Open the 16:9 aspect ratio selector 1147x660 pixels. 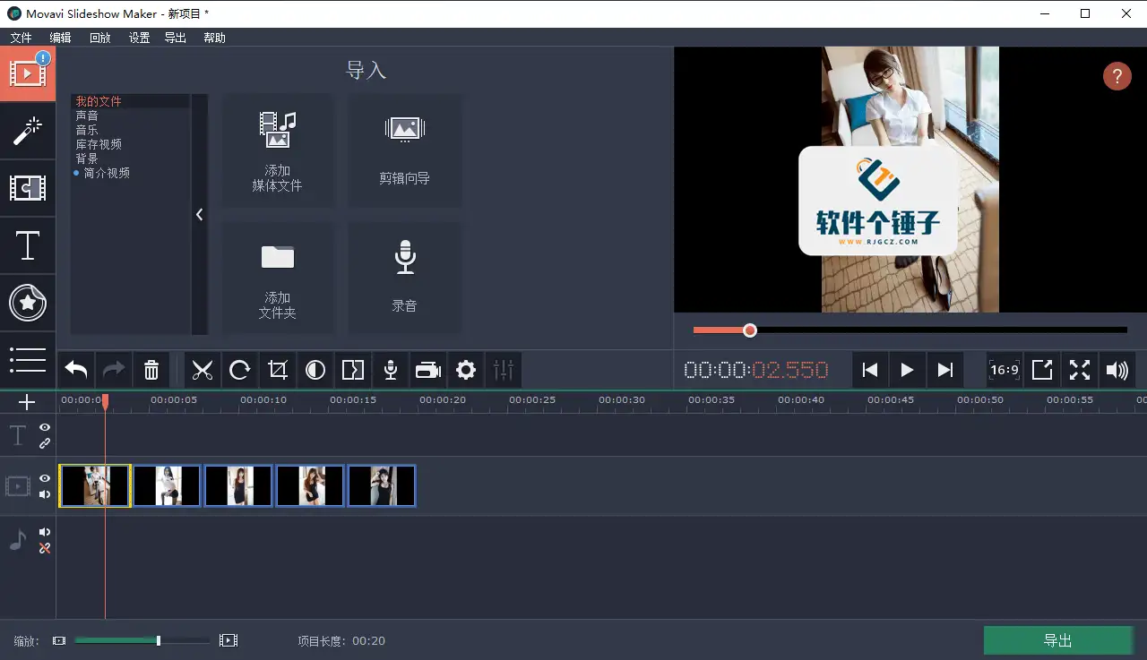pos(1005,370)
